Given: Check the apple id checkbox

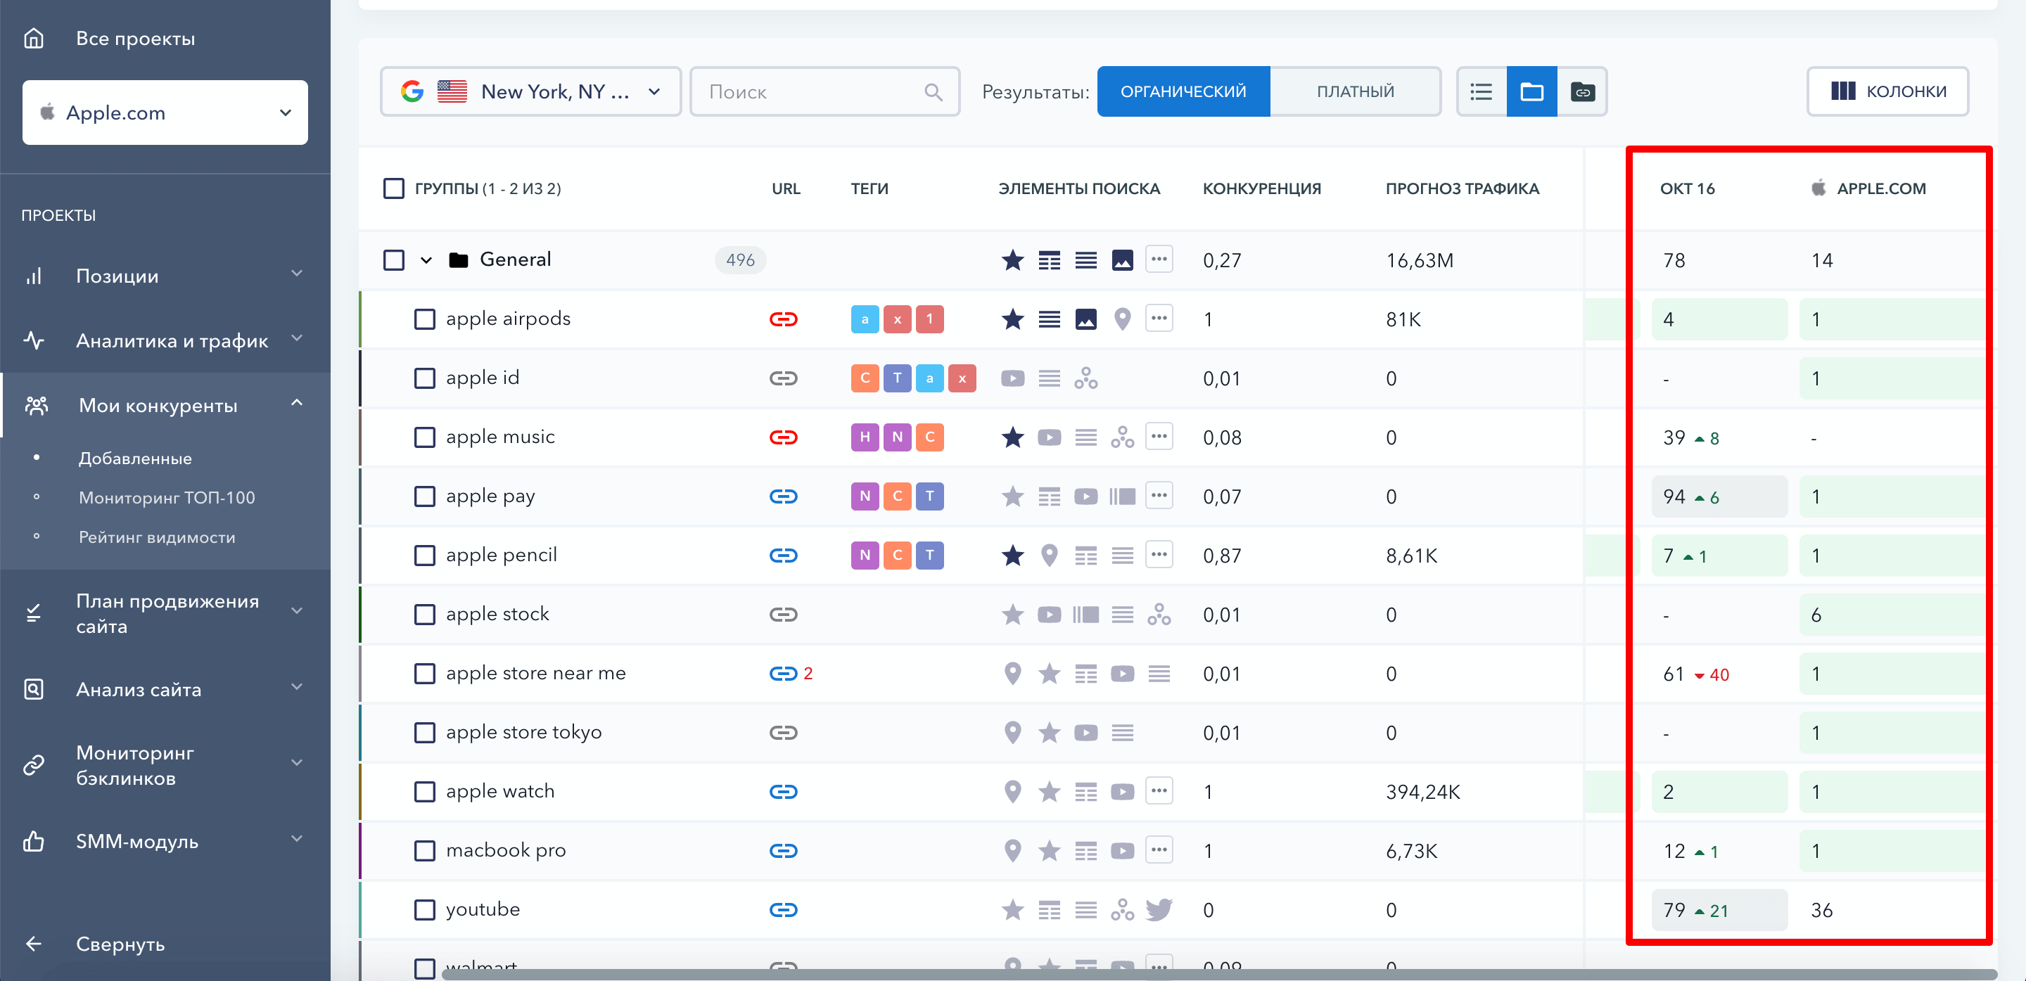Looking at the screenshot, I should [424, 378].
